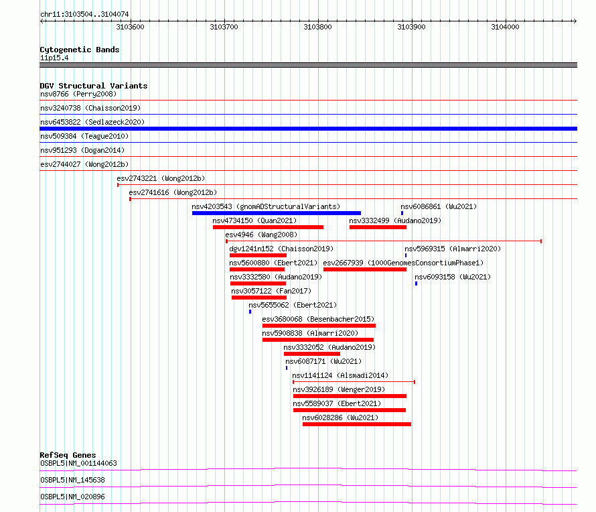This screenshot has height=512, width=596.
Task: Select nsv4734150 (Quan2021) label
Action: tap(254, 220)
